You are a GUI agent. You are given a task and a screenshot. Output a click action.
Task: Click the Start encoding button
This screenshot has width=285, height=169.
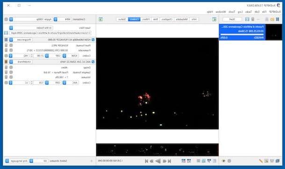[232, 19]
